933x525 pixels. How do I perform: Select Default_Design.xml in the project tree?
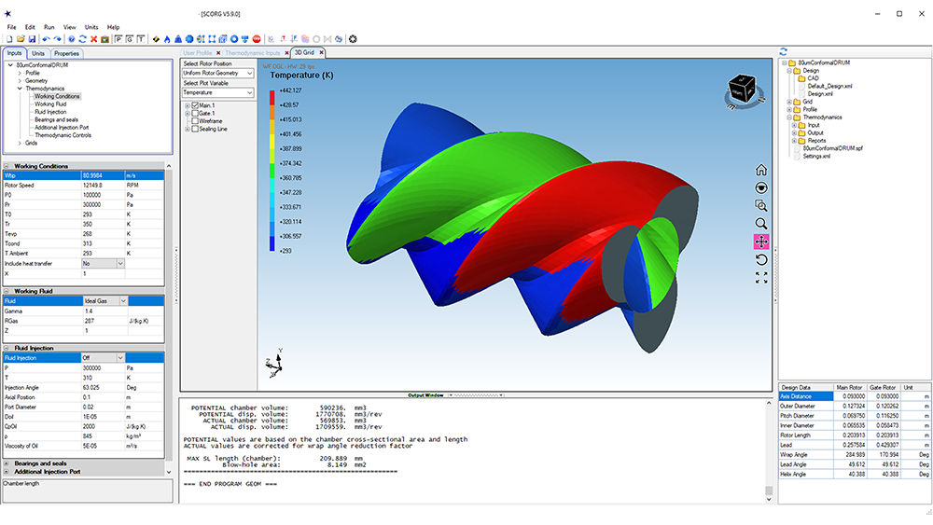829,86
